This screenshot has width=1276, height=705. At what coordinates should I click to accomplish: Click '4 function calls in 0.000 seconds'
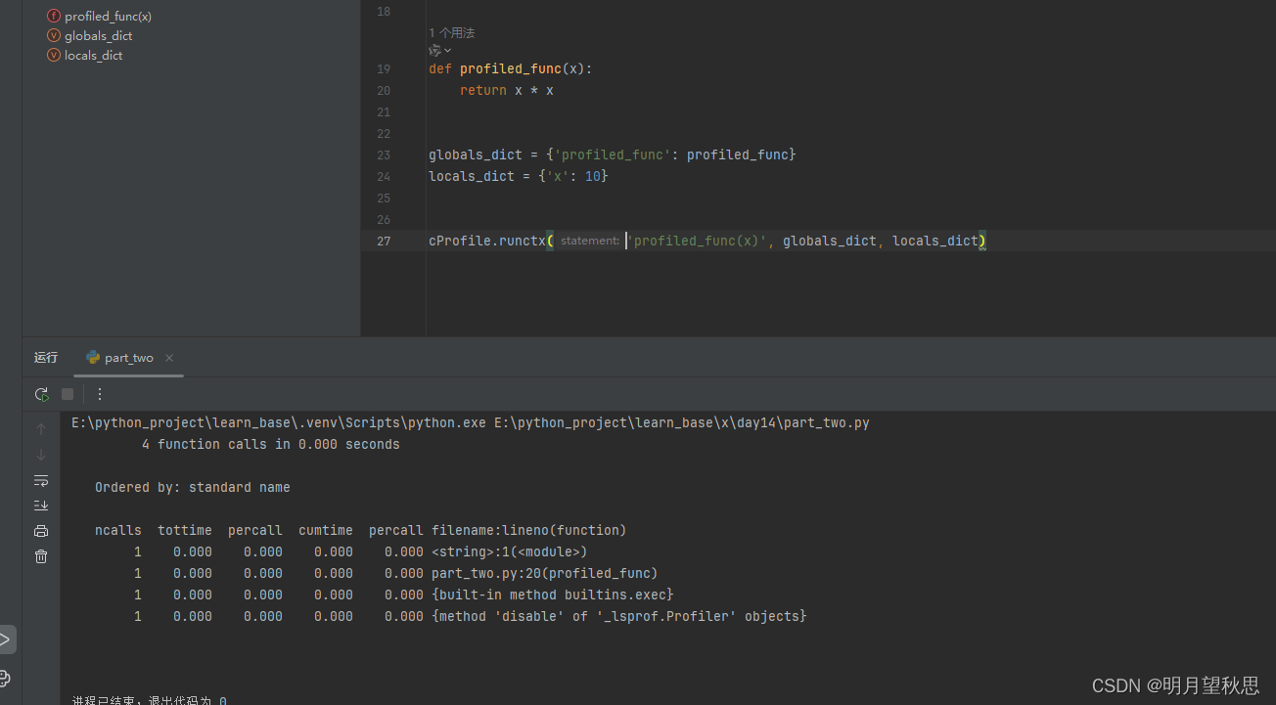click(x=271, y=445)
